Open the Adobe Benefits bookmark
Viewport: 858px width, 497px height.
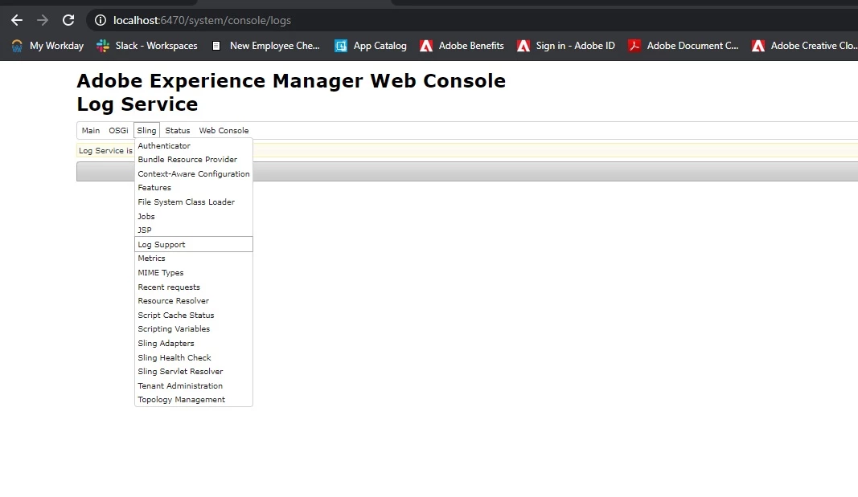[462, 46]
